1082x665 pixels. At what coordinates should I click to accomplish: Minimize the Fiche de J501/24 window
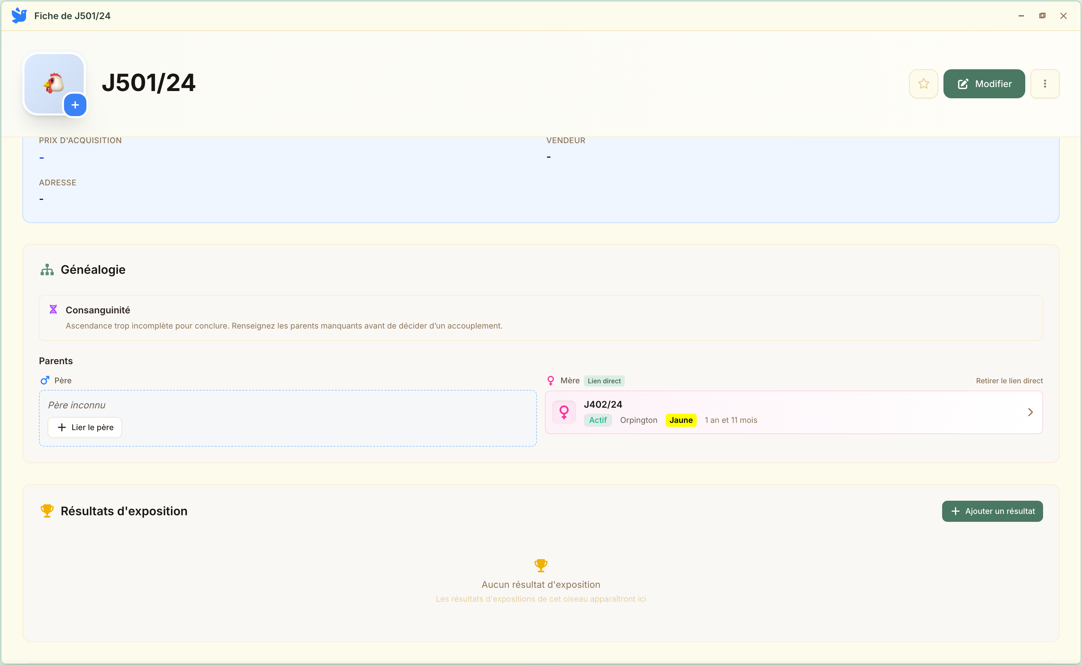1021,16
